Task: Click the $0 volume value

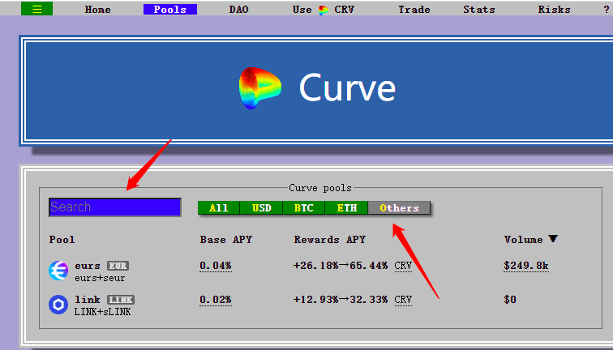Action: pos(510,300)
